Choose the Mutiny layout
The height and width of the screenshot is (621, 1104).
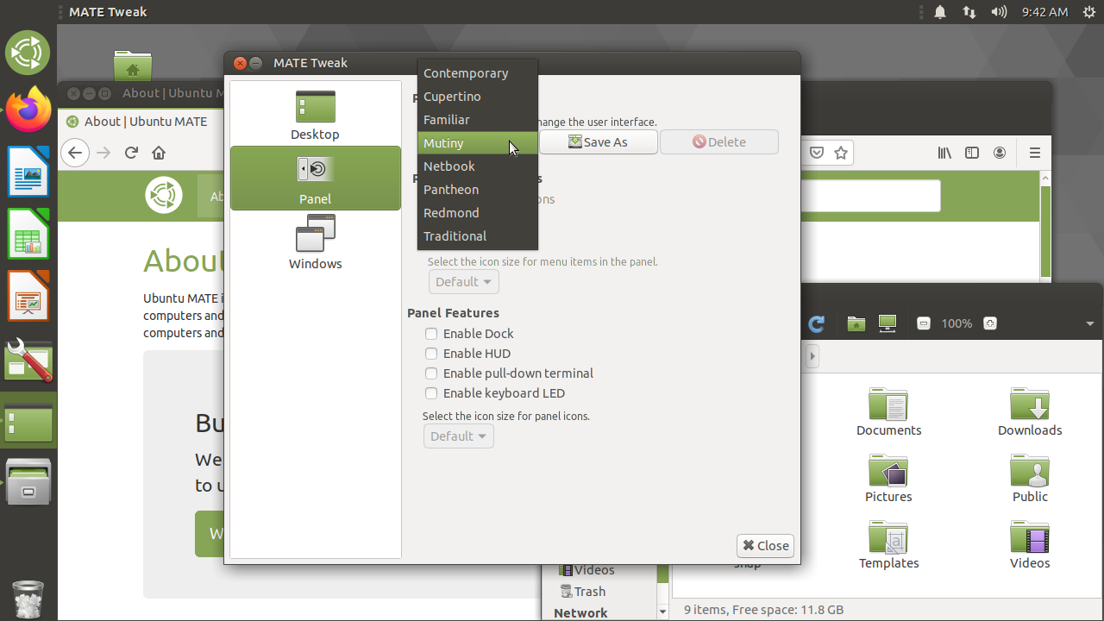478,143
